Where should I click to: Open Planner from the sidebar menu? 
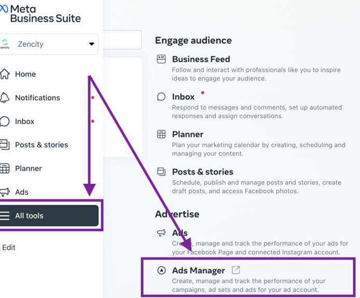[x=29, y=168]
